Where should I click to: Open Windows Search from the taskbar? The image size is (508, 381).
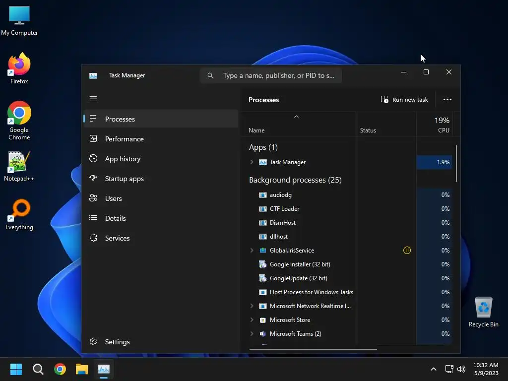click(x=38, y=369)
